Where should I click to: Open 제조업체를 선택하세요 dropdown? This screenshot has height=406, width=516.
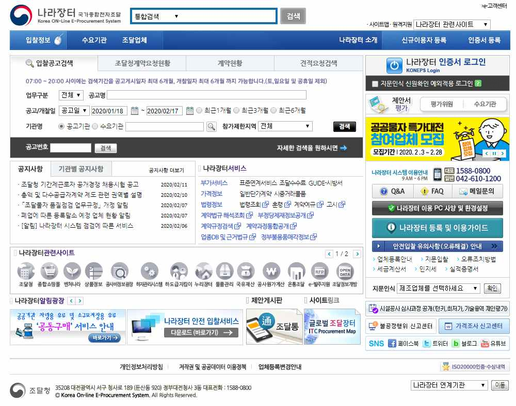click(439, 289)
